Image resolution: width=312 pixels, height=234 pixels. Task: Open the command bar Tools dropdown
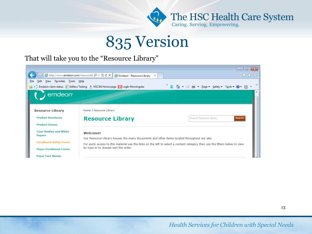pos(230,87)
